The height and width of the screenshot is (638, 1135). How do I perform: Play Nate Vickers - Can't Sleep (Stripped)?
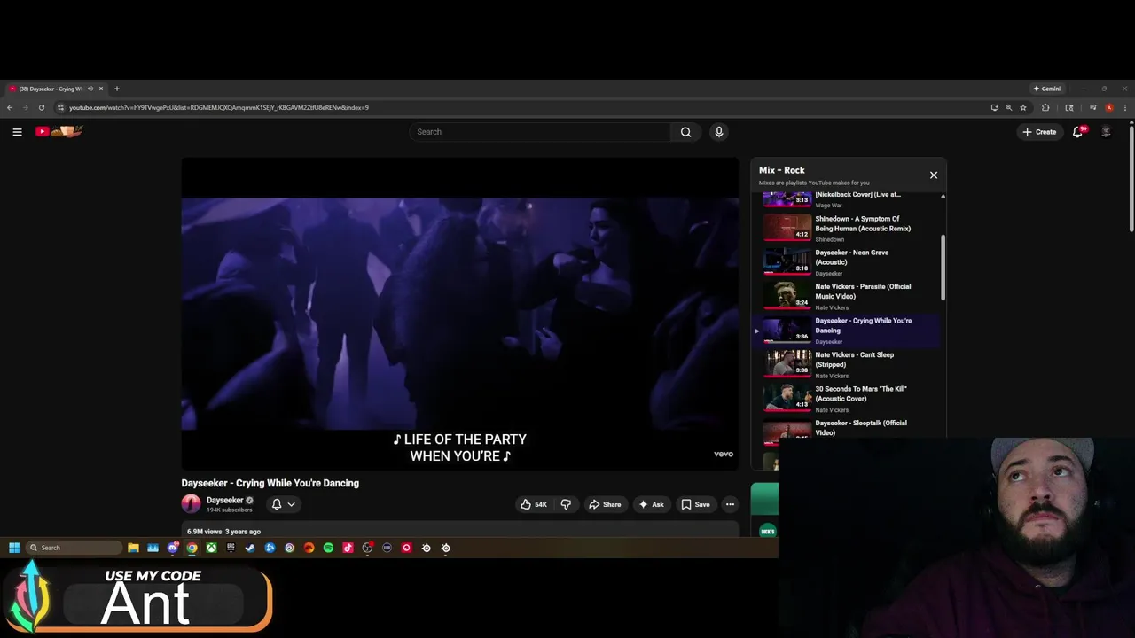click(x=847, y=364)
